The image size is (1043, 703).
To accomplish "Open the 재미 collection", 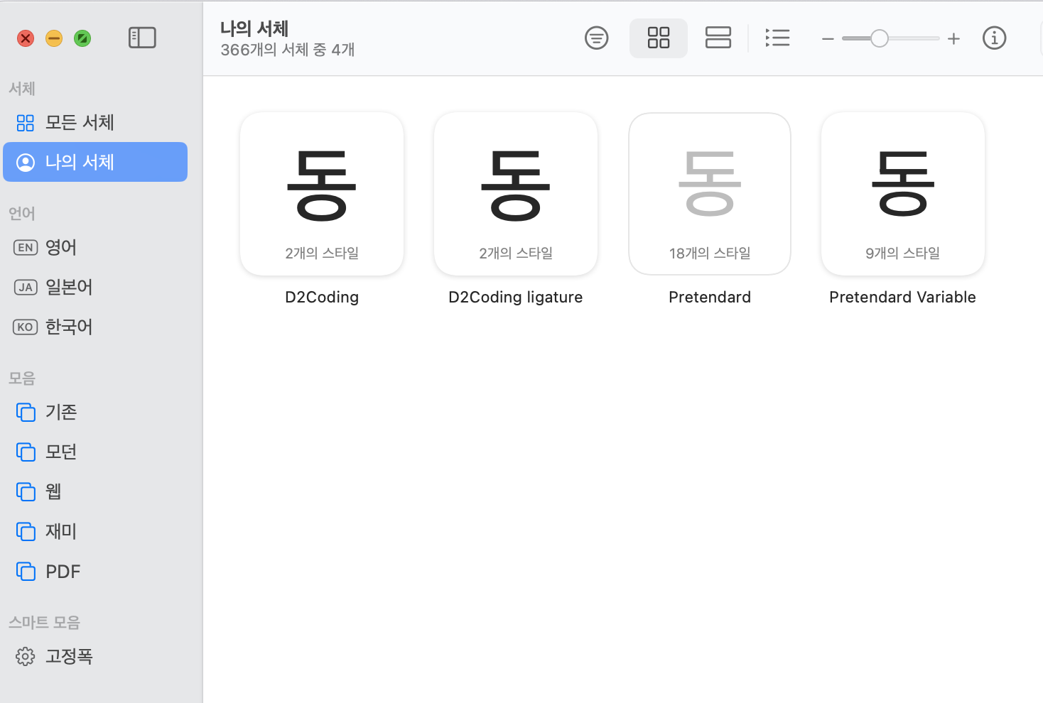I will click(95, 531).
